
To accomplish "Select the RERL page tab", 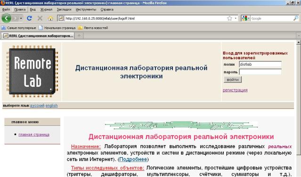I will [x=38, y=36].
